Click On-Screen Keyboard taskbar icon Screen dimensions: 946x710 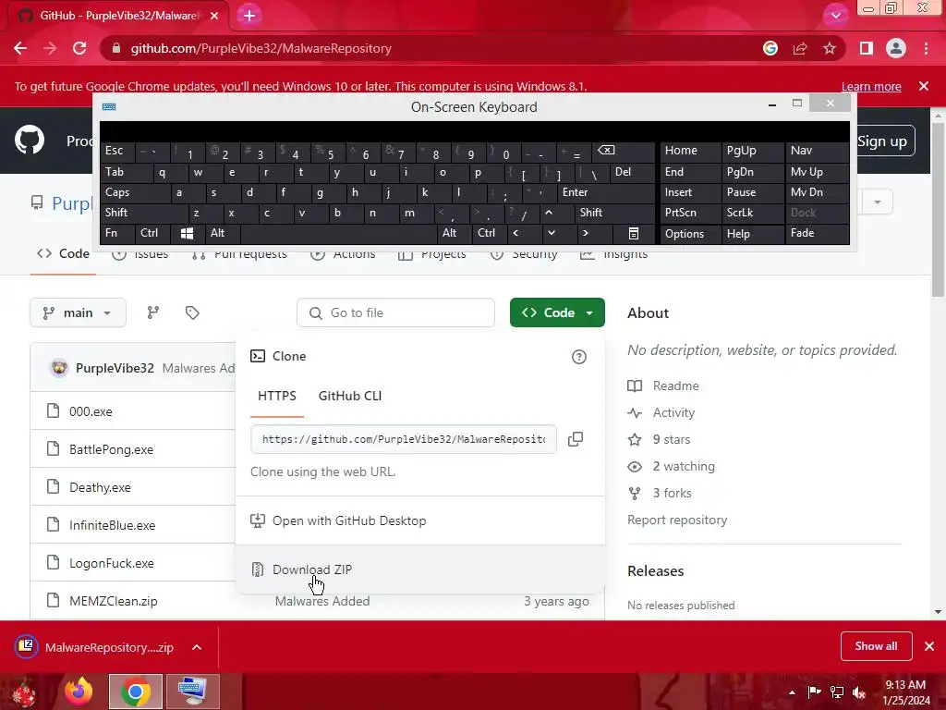[192, 692]
